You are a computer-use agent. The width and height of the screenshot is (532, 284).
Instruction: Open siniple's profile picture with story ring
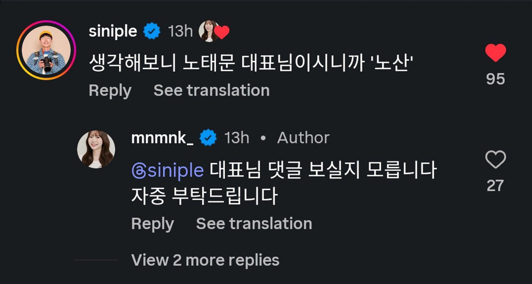(x=46, y=50)
